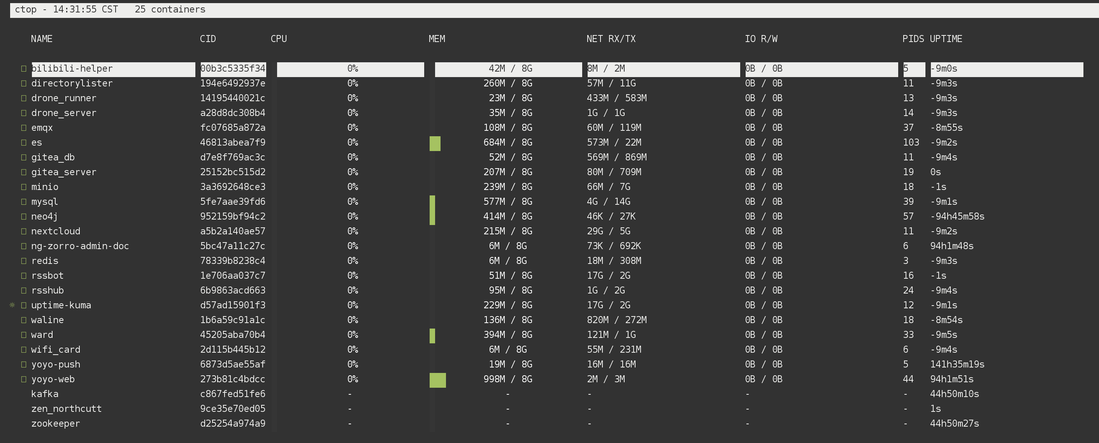
Task: Click status indicator icon for yoyo-web
Action: tap(24, 379)
